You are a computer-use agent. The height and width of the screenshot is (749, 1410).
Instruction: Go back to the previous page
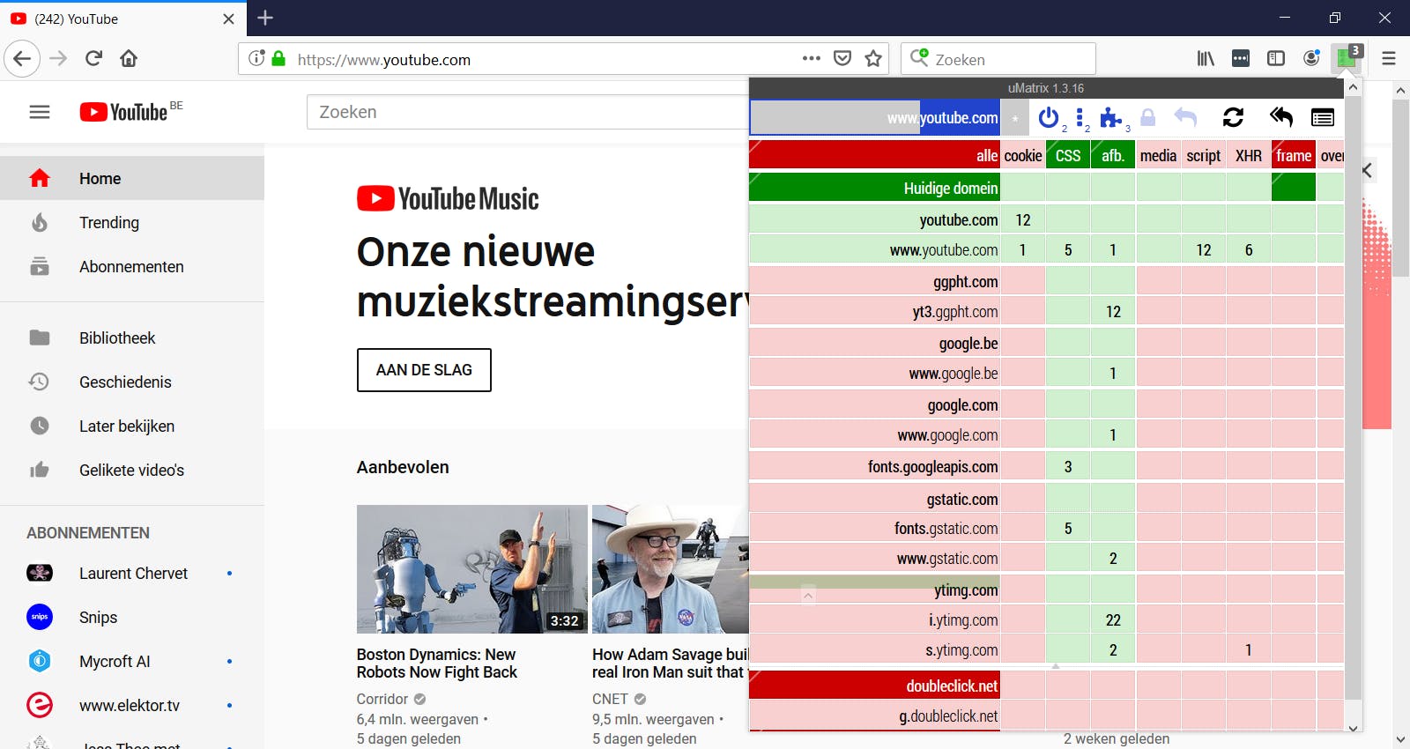(22, 58)
